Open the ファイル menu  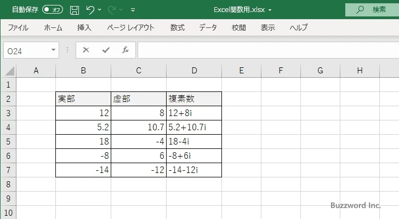tap(18, 27)
